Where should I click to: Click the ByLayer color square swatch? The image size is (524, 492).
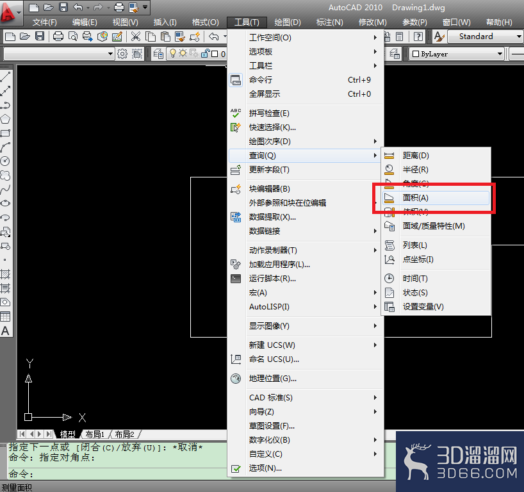point(416,54)
